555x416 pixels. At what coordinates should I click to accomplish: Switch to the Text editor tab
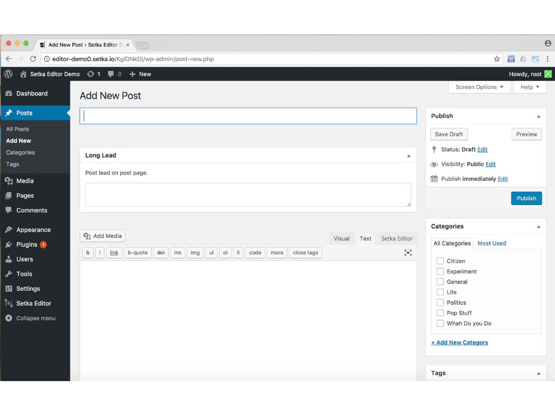365,238
